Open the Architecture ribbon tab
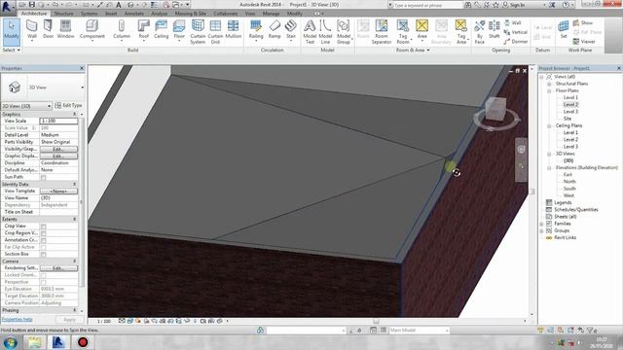The height and width of the screenshot is (350, 623). point(34,14)
